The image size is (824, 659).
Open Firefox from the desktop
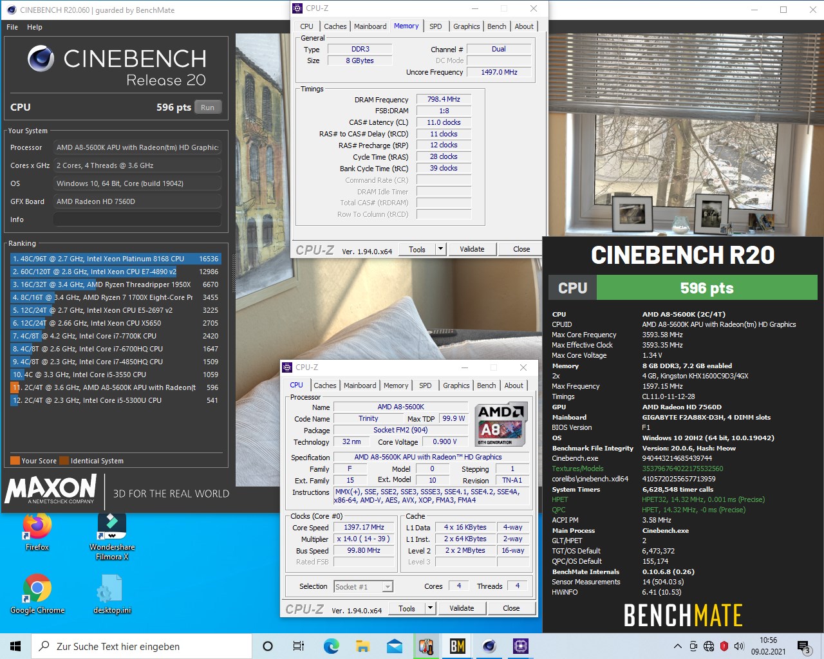point(37,532)
